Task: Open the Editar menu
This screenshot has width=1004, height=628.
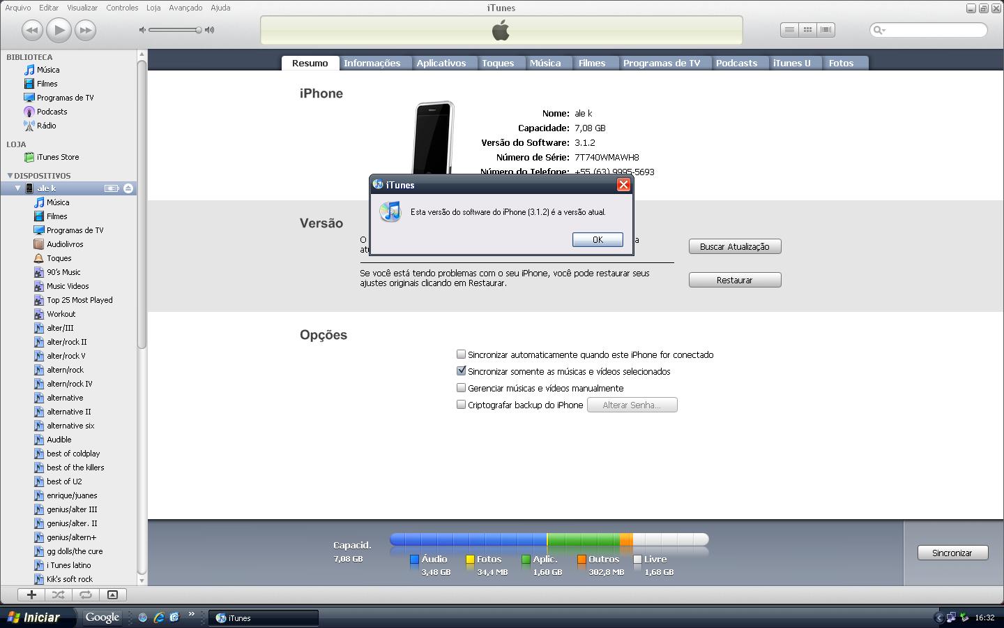Action: click(x=49, y=8)
